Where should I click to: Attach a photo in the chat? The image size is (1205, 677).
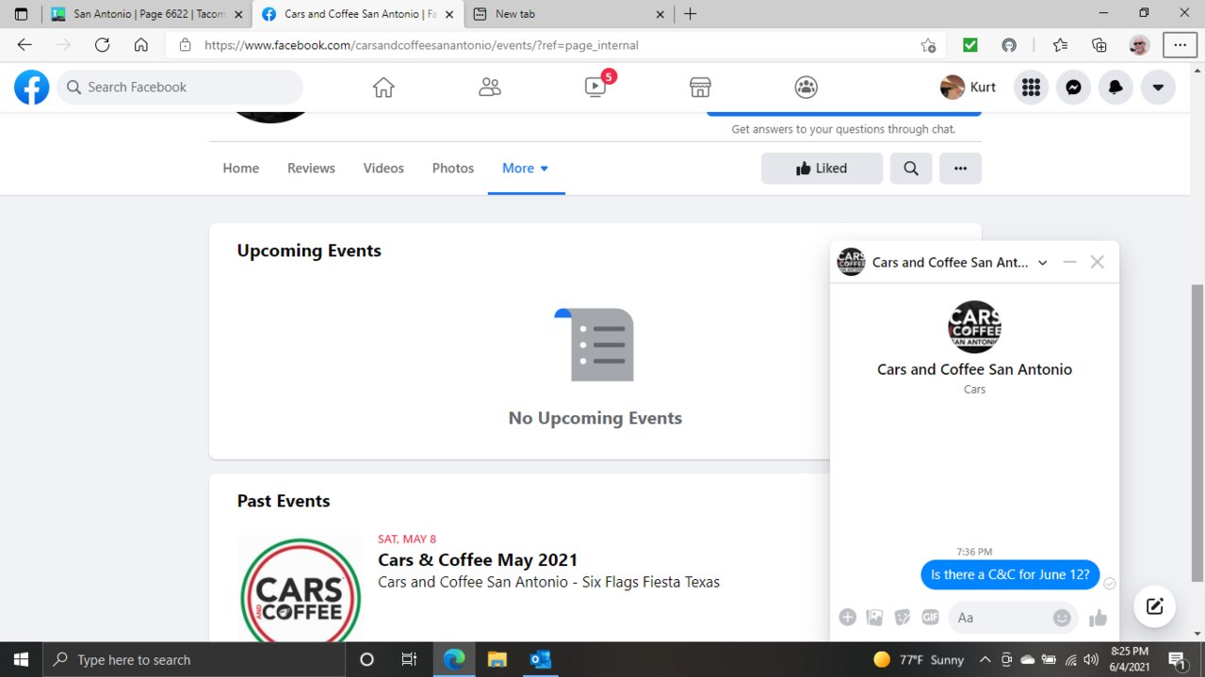pyautogui.click(x=874, y=618)
